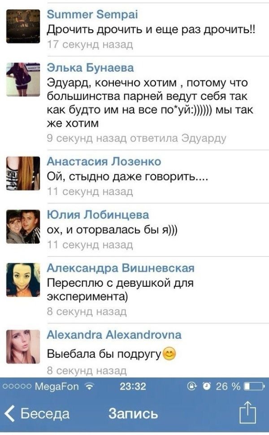Open Анастасия Лозенко's avatar
The height and width of the screenshot is (435, 269).
tap(23, 173)
